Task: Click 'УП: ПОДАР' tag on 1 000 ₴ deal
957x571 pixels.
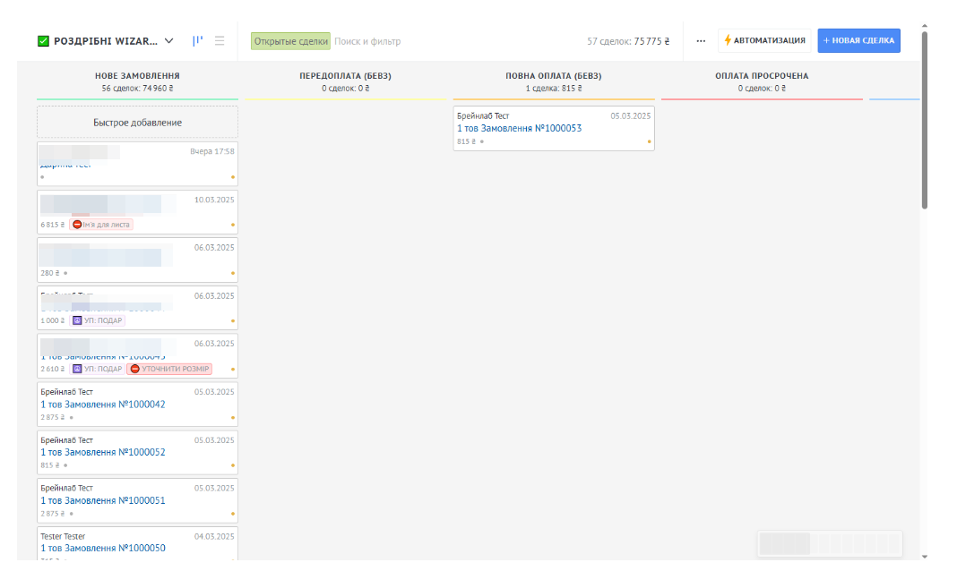Action: point(98,320)
